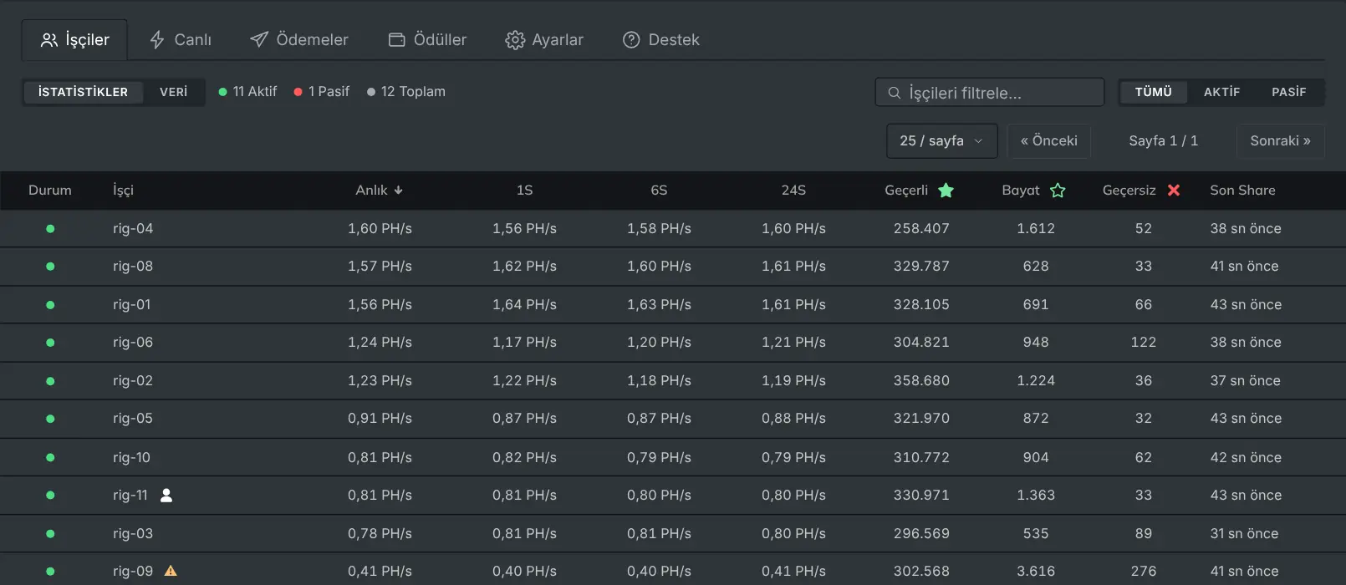
Task: Select the İSTATİSTİKLER view toggle
Action: pyautogui.click(x=83, y=92)
